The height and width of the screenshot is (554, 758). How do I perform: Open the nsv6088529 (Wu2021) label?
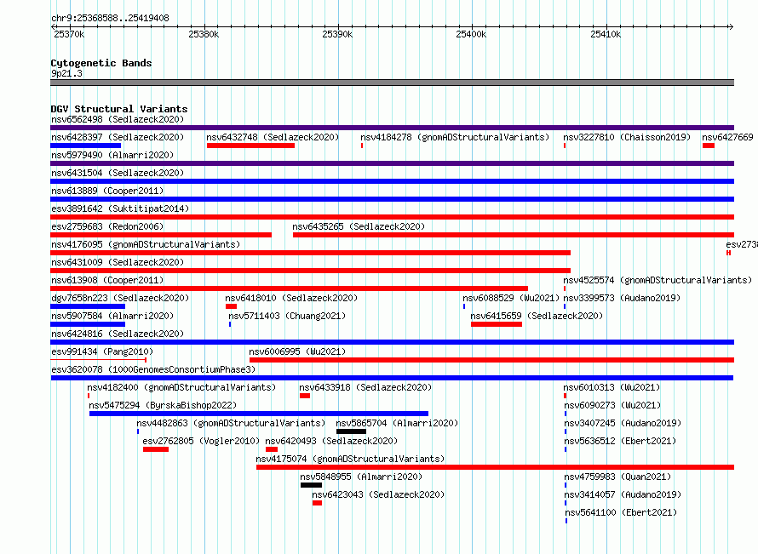coord(511,298)
